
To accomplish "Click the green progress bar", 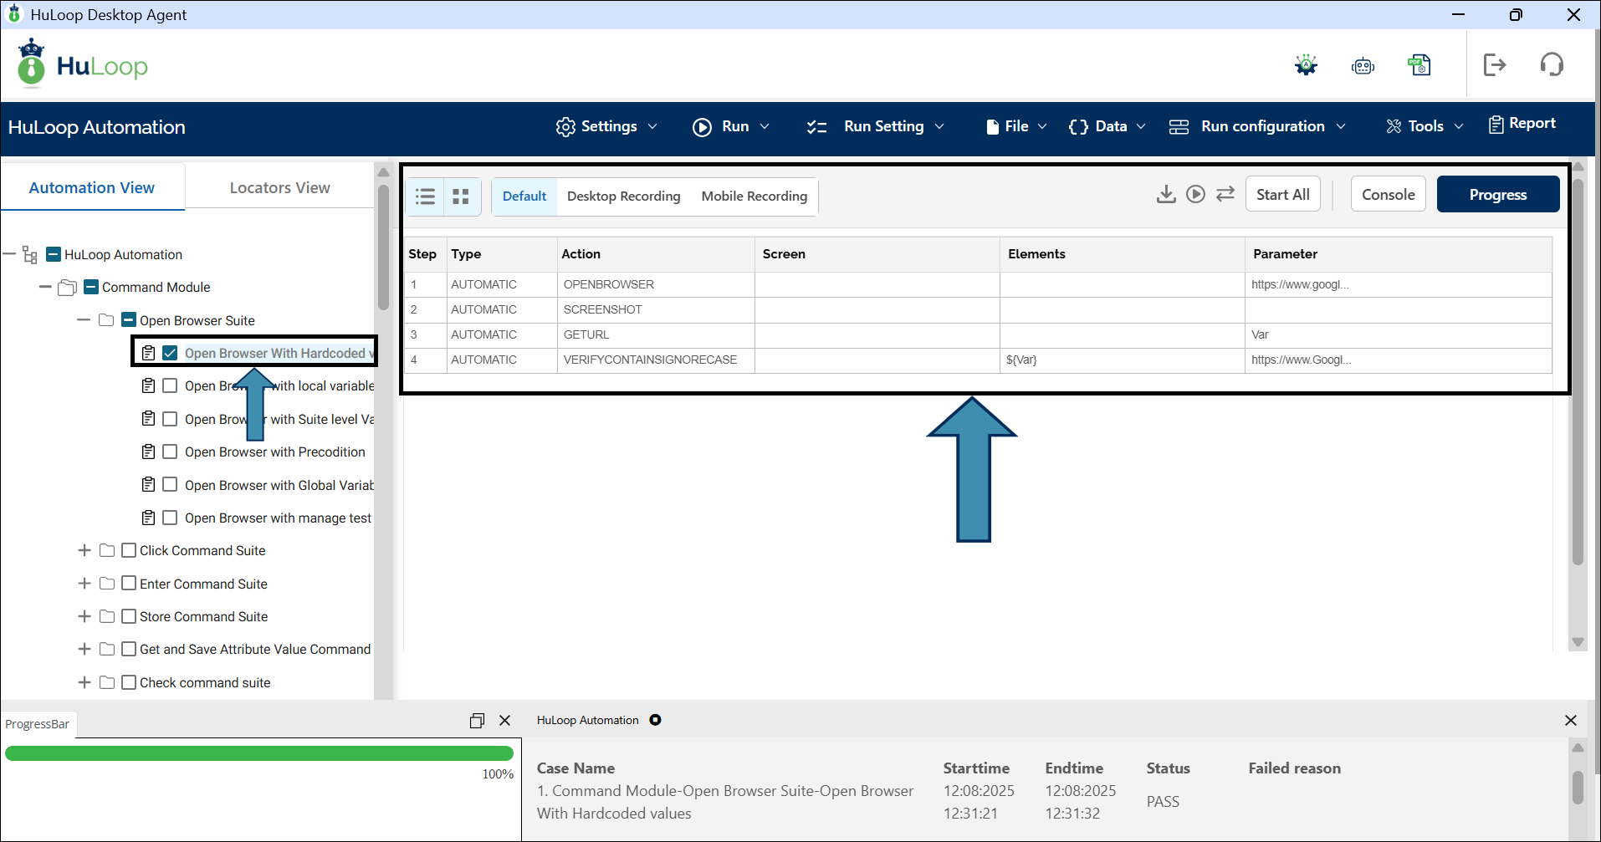I will tap(258, 753).
